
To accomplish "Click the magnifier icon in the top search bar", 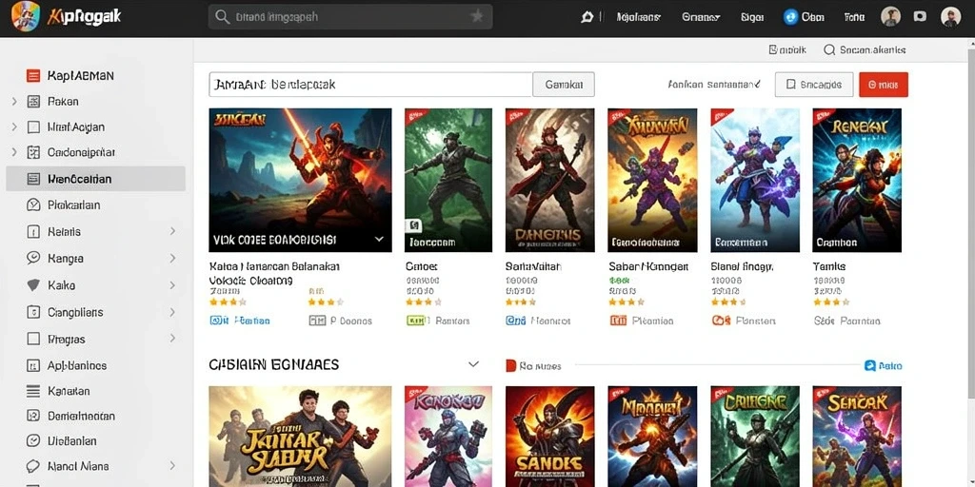I will click(222, 17).
